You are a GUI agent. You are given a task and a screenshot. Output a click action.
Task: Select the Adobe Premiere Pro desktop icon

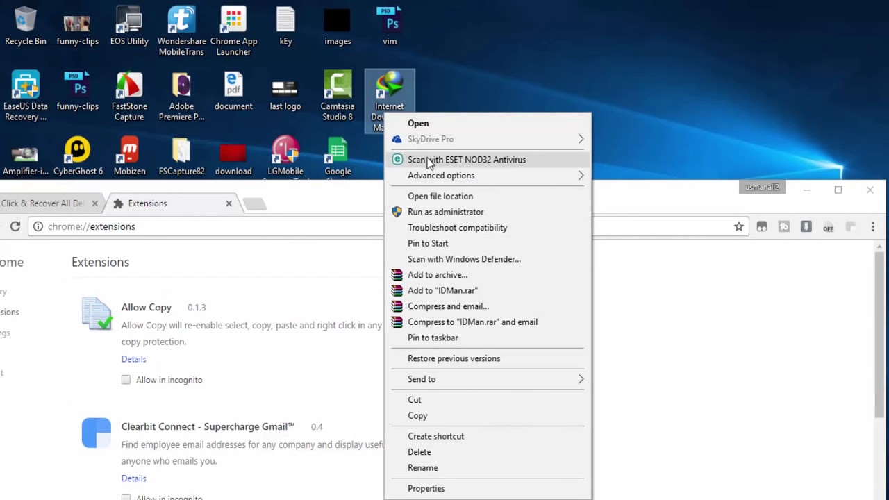pos(181,97)
